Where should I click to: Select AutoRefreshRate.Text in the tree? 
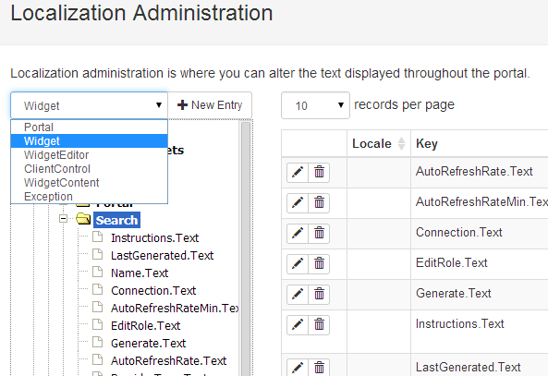(x=168, y=360)
